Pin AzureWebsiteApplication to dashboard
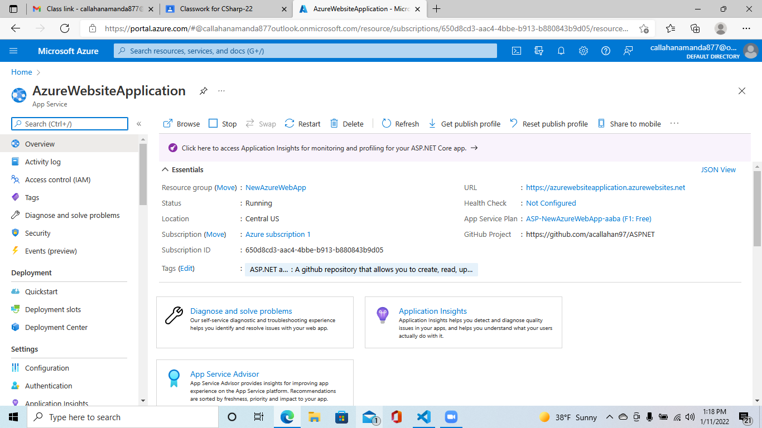This screenshot has width=762, height=428. [204, 91]
